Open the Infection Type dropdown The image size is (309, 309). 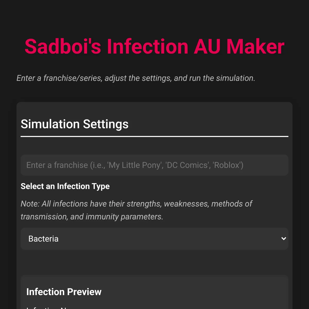154,239
